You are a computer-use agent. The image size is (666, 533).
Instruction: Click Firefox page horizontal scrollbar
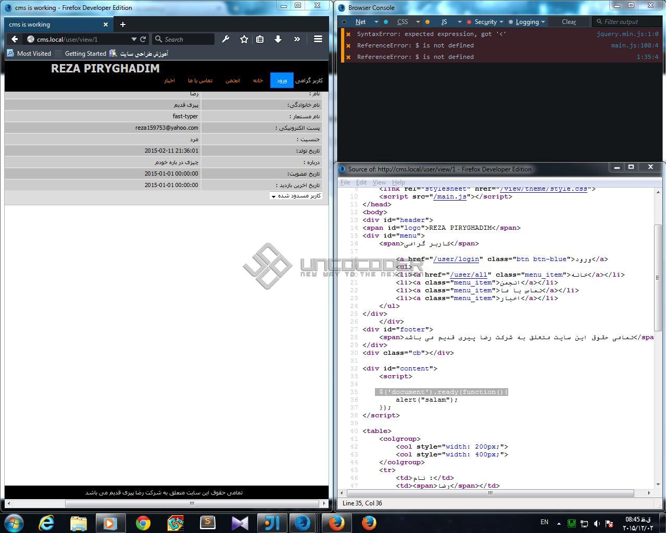tap(192, 503)
